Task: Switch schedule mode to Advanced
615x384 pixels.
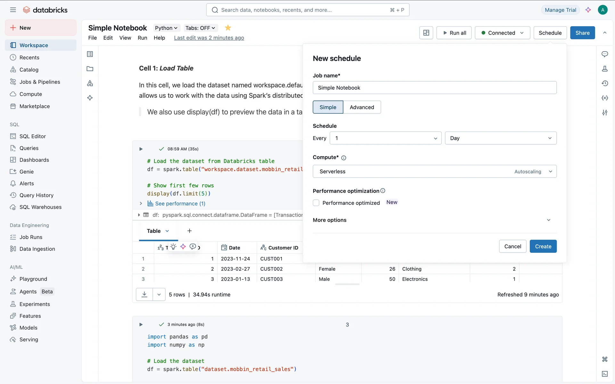Action: 362,107
